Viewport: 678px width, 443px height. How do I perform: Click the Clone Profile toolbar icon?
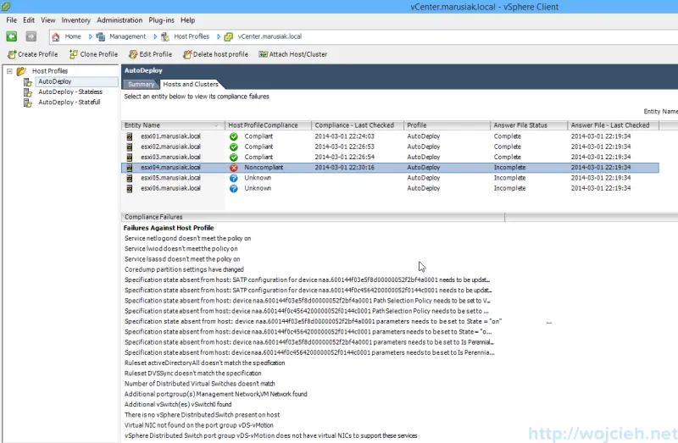pos(74,54)
